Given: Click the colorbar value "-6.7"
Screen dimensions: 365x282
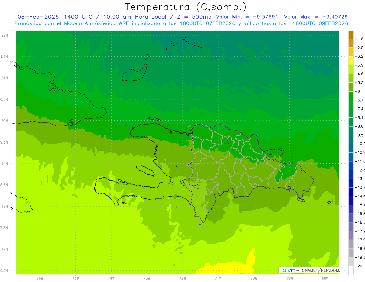Looking at the screenshot, I should 359,100.
